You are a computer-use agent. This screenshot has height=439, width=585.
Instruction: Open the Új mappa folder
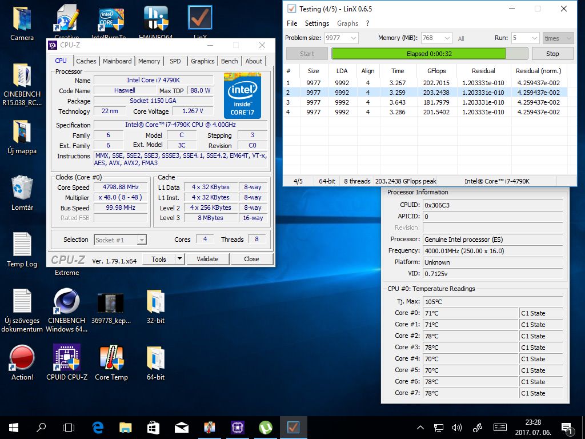[22, 136]
